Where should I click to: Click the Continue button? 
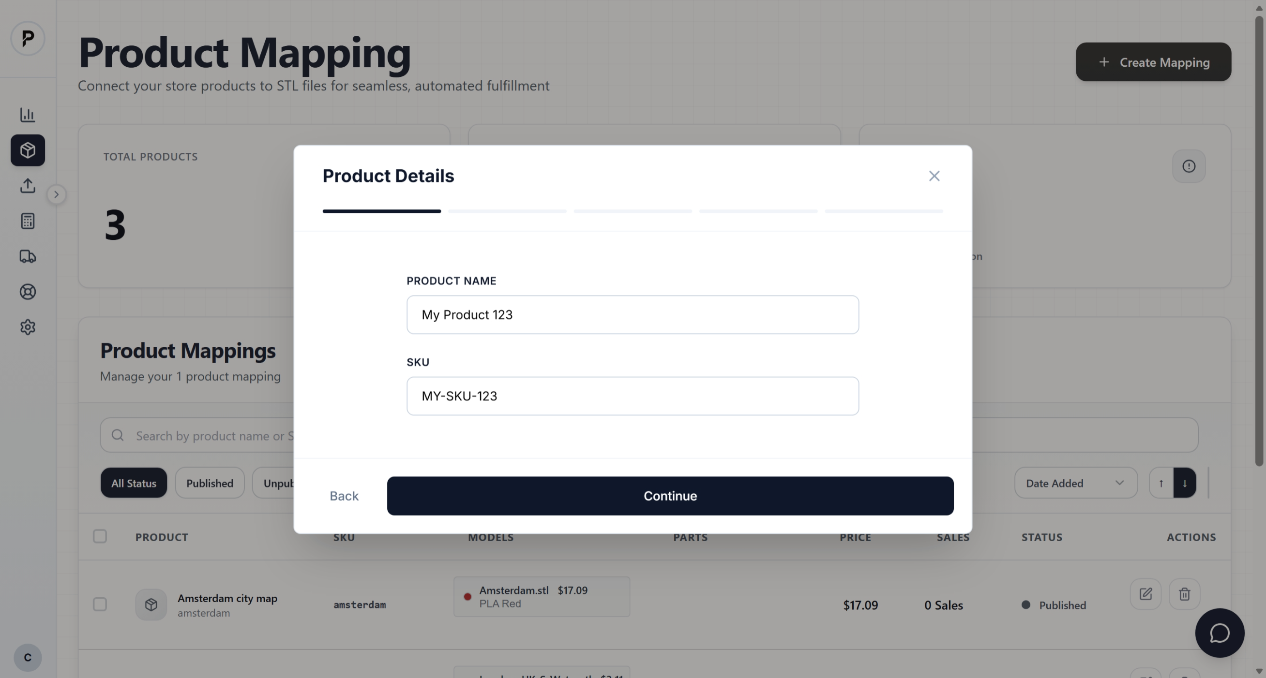[x=670, y=496]
